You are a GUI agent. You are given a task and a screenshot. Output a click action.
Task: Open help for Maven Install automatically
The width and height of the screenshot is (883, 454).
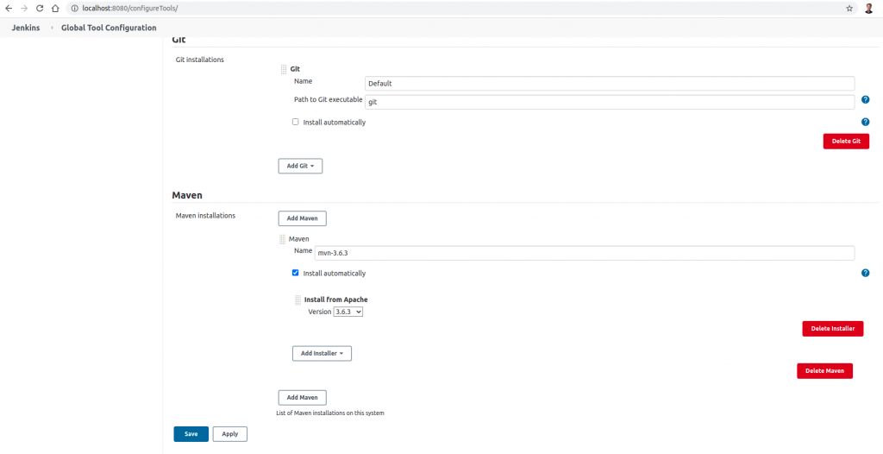click(x=865, y=273)
